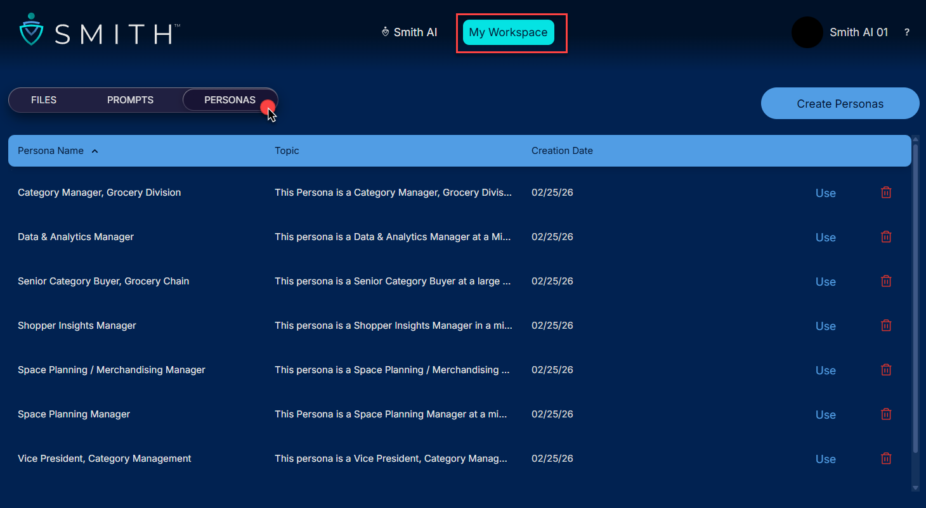Use the Data & Analytics Manager persona
Image resolution: width=926 pixels, height=508 pixels.
click(x=825, y=238)
